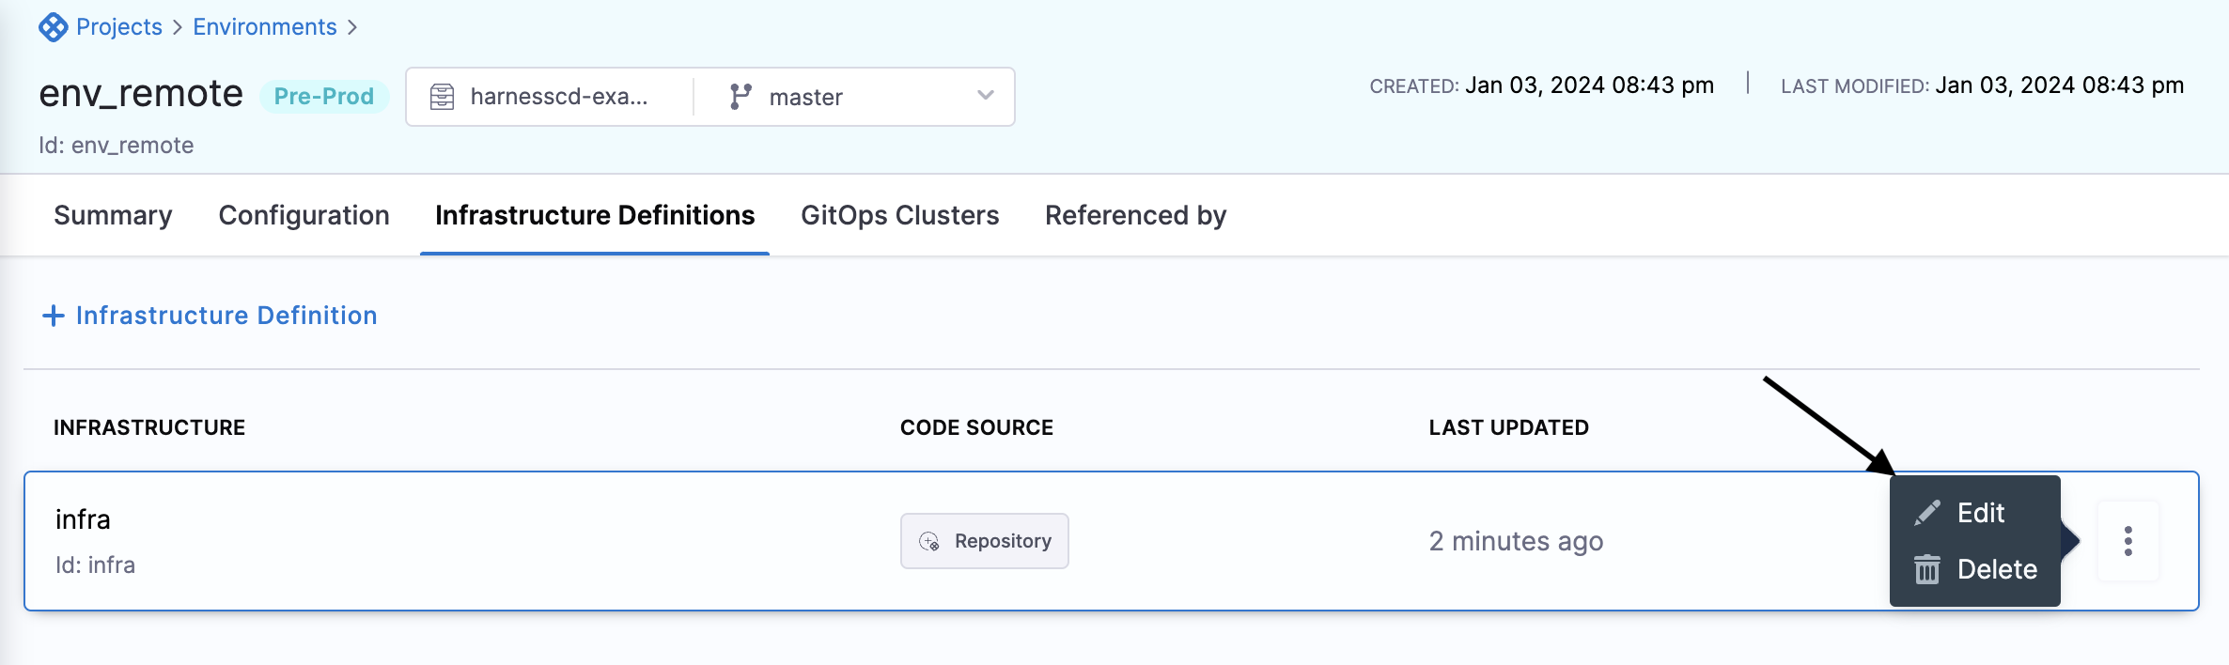Switch to the Summary tab
Image resolution: width=2229 pixels, height=665 pixels.
(x=113, y=216)
